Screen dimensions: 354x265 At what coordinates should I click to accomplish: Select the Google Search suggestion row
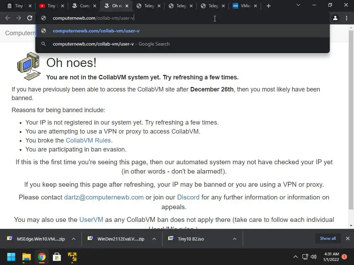pos(183,44)
